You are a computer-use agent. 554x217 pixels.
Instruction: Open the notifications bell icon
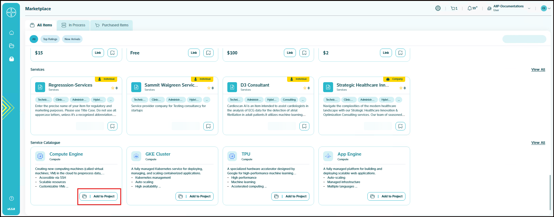coord(470,8)
